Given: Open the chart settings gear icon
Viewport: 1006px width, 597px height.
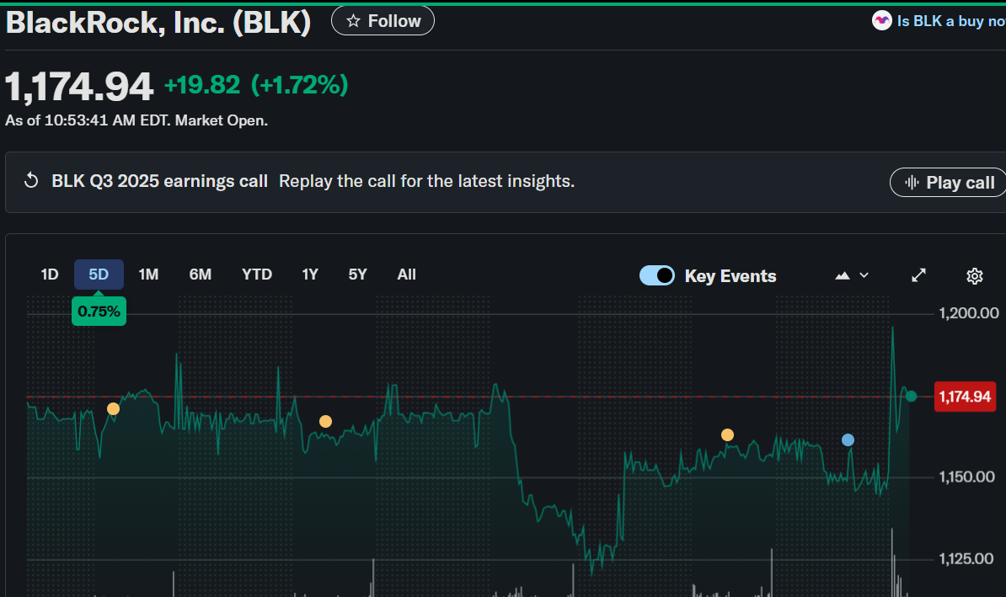Looking at the screenshot, I should 975,275.
